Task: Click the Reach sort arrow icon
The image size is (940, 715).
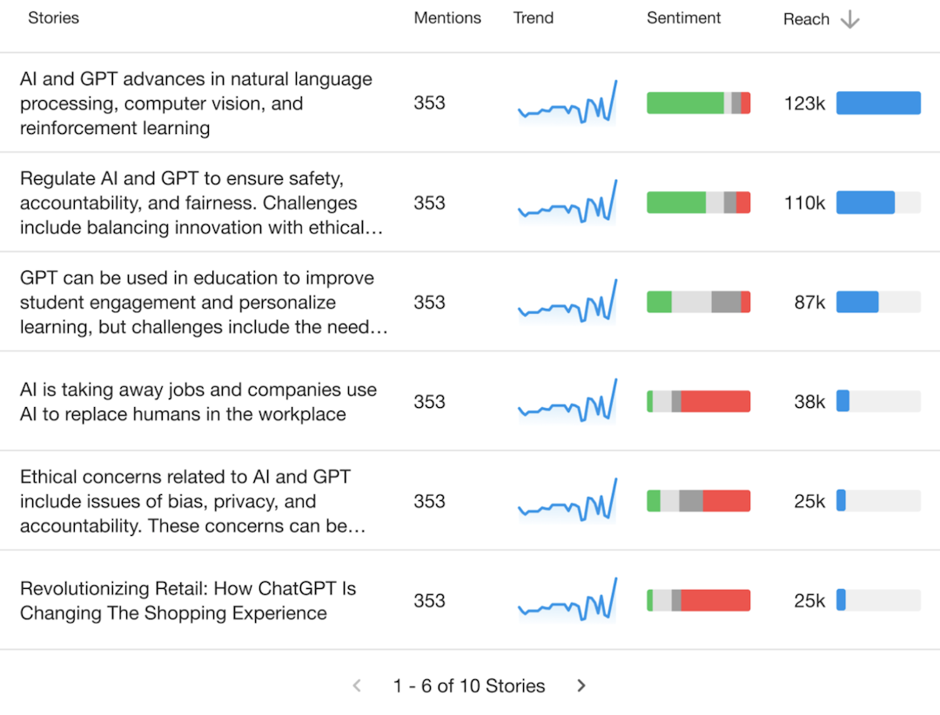Action: click(850, 20)
